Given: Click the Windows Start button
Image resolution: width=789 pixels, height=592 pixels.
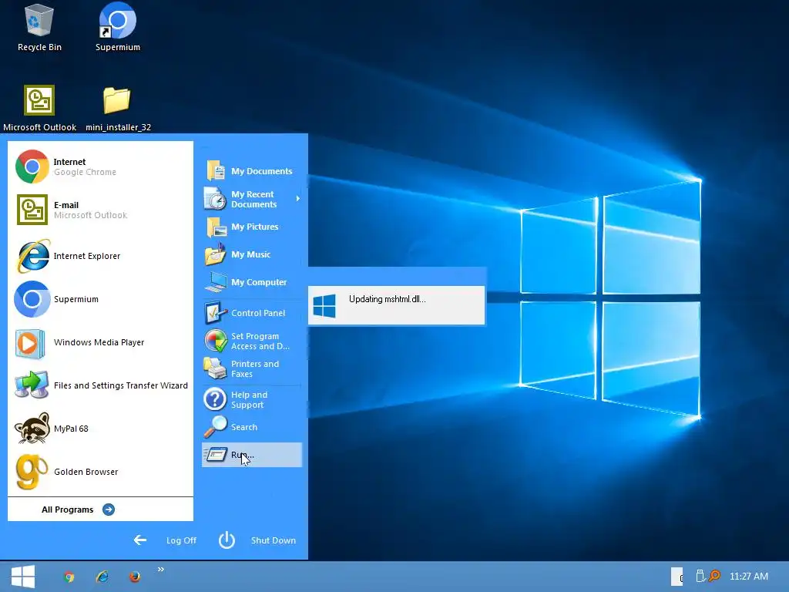Looking at the screenshot, I should pyautogui.click(x=23, y=577).
